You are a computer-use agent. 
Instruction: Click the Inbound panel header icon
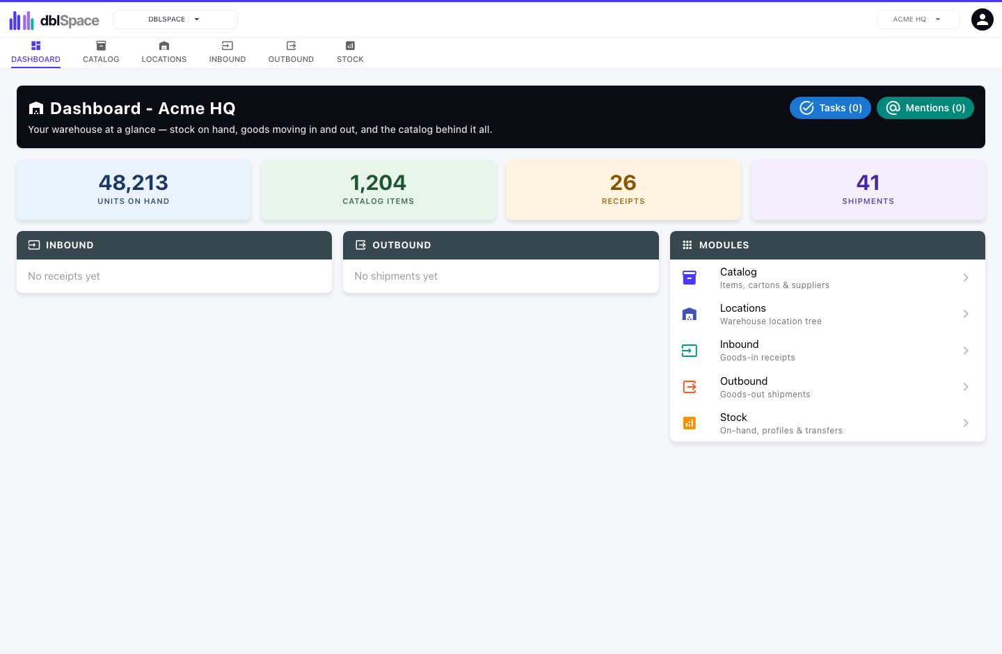(x=34, y=245)
